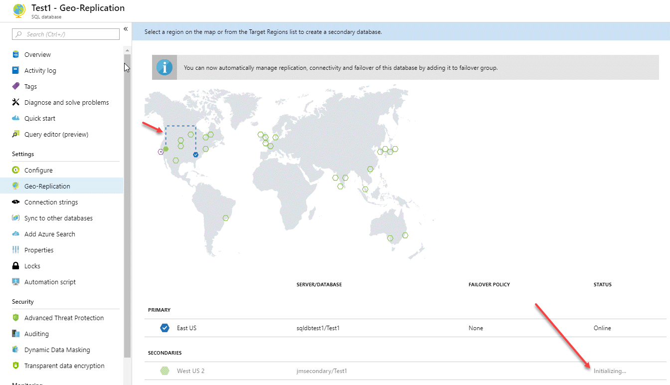Image resolution: width=670 pixels, height=385 pixels.
Task: Open the Overview menu item
Action: 37,54
